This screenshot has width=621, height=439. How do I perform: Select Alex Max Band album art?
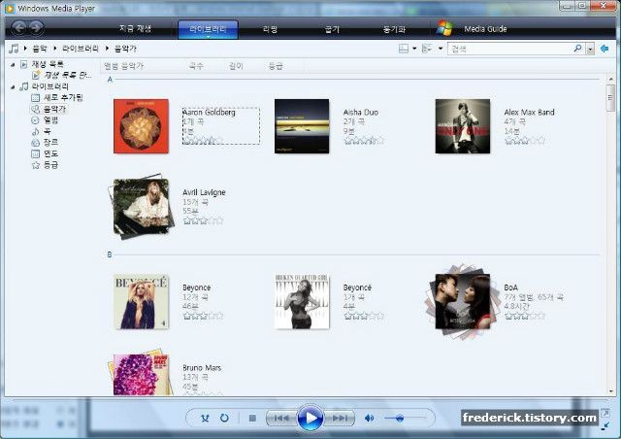point(463,126)
